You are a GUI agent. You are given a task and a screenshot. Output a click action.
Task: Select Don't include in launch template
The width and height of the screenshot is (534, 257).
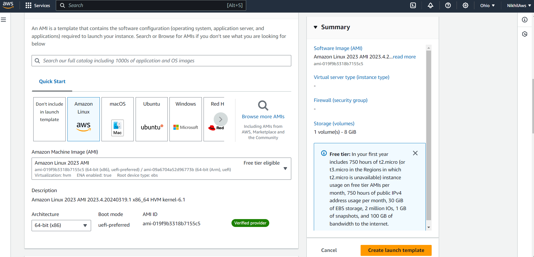tap(49, 119)
